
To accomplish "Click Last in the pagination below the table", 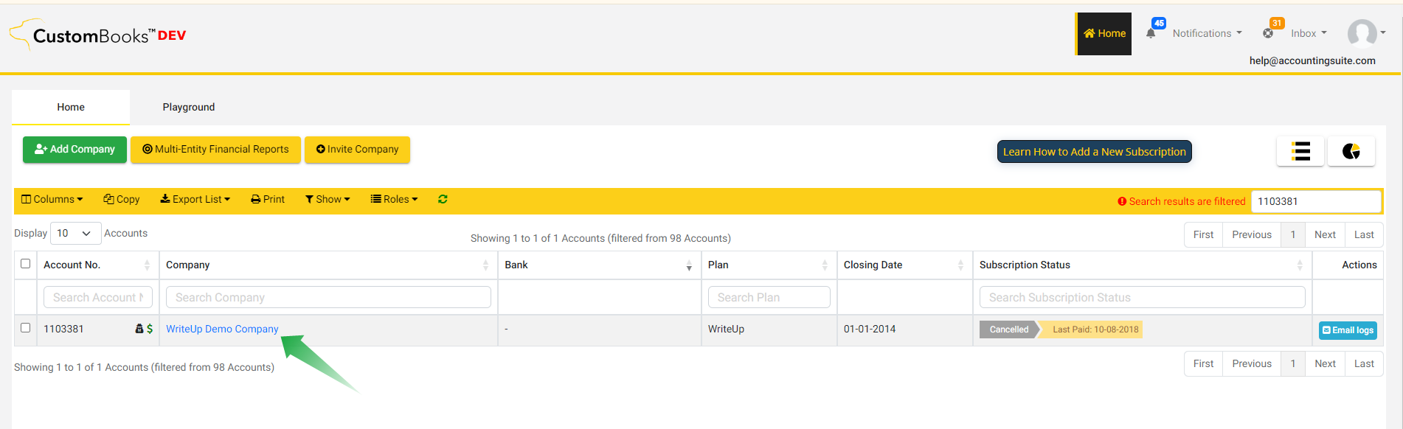I will 1364,364.
